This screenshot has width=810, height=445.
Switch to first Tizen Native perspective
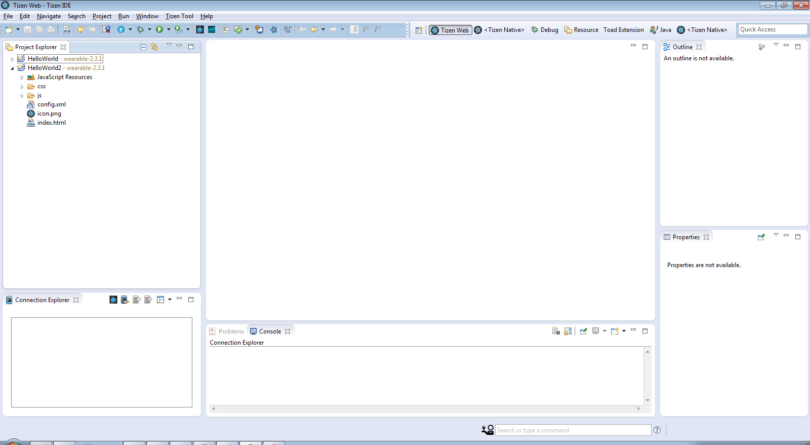pos(499,30)
